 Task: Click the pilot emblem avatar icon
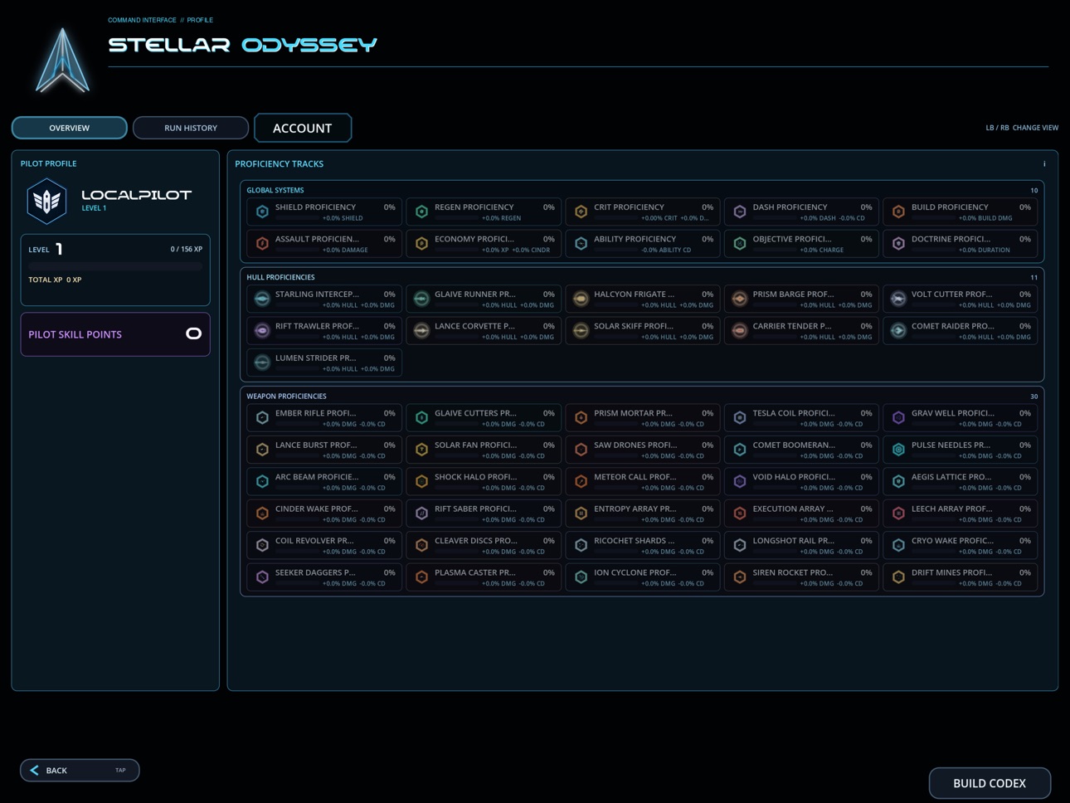click(x=46, y=201)
